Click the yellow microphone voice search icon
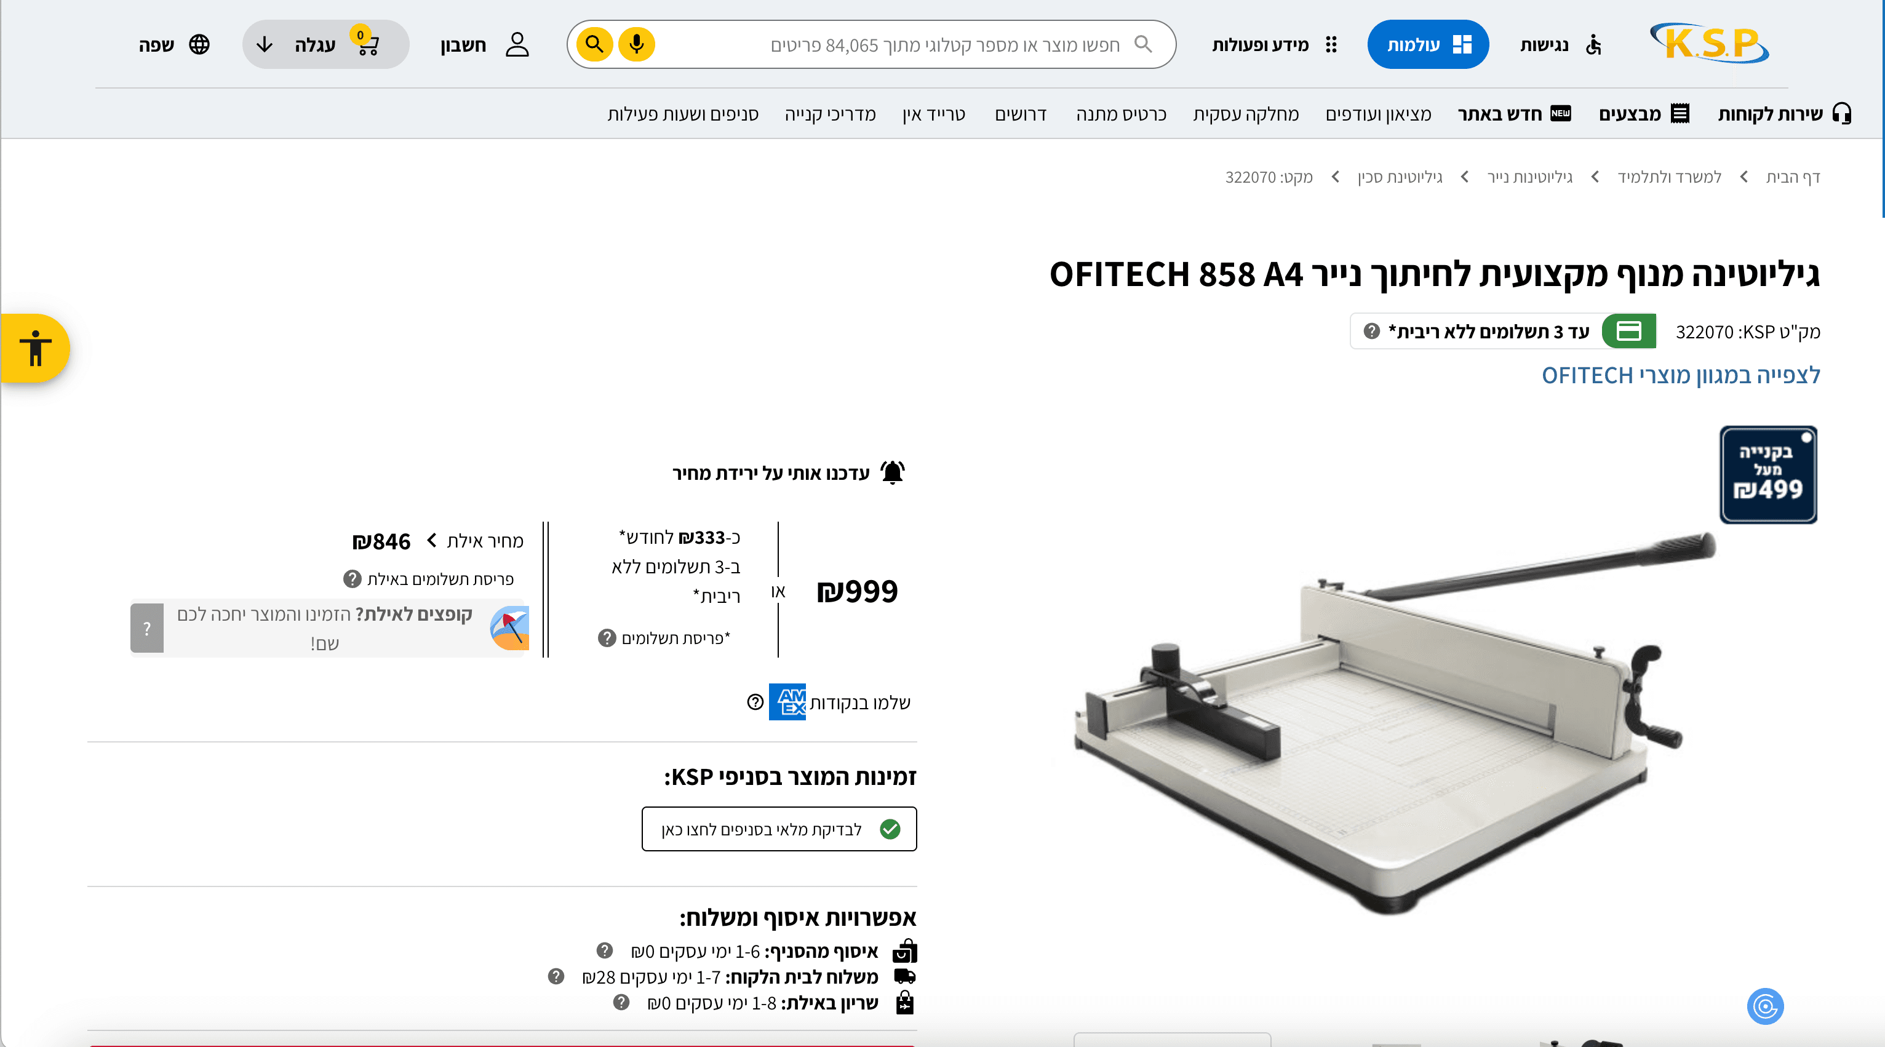This screenshot has height=1047, width=1885. [636, 45]
